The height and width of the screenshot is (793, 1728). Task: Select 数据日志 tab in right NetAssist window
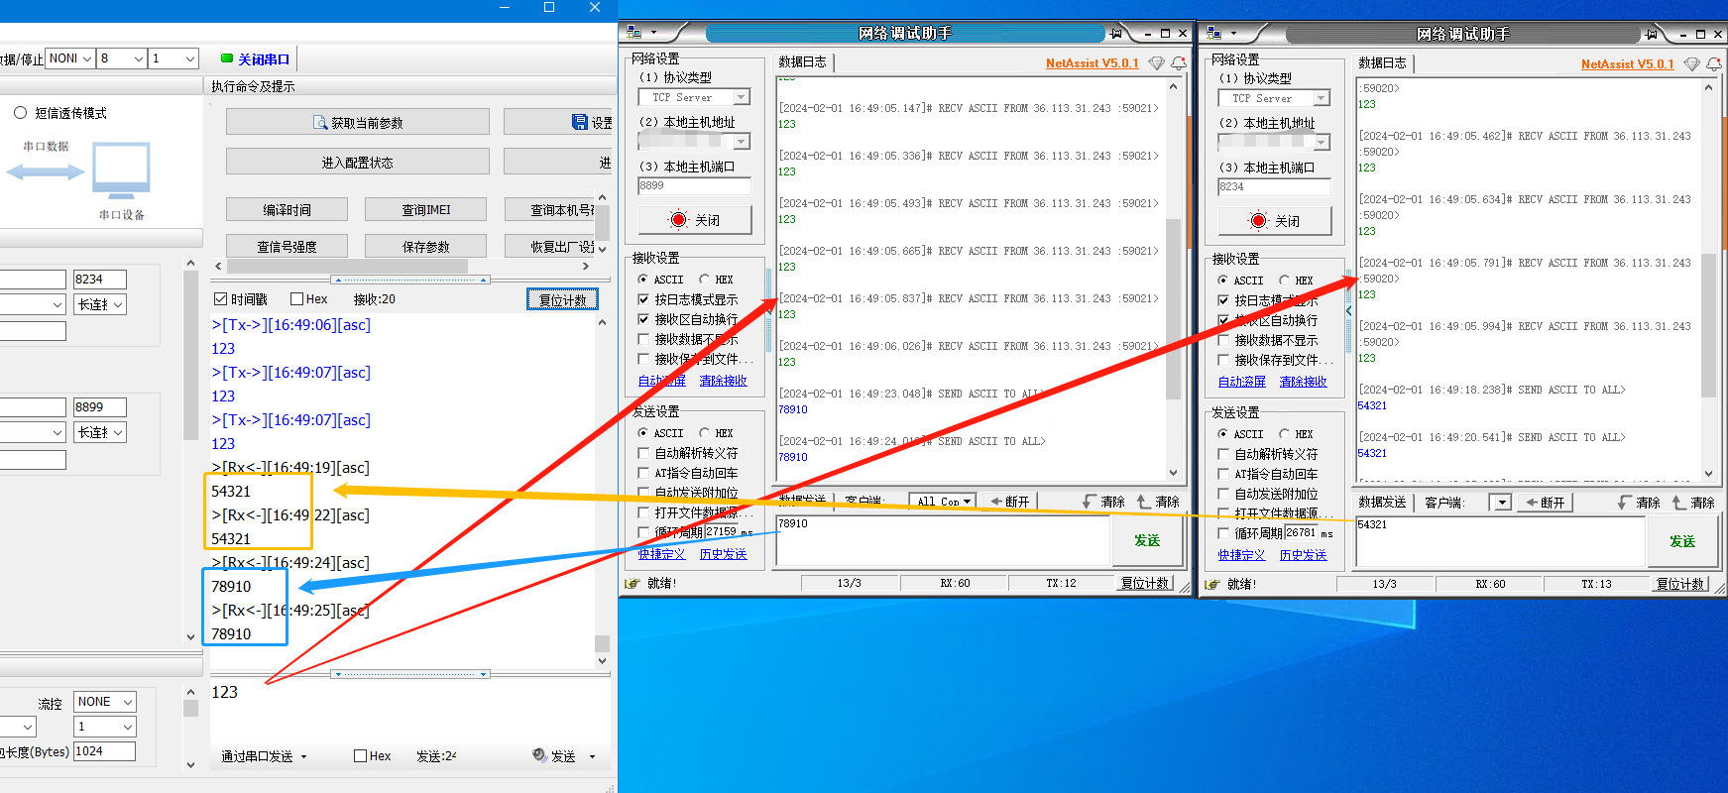(1382, 63)
